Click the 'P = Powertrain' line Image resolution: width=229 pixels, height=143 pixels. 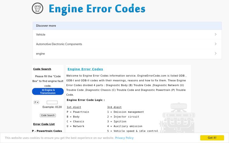(x=78, y=112)
